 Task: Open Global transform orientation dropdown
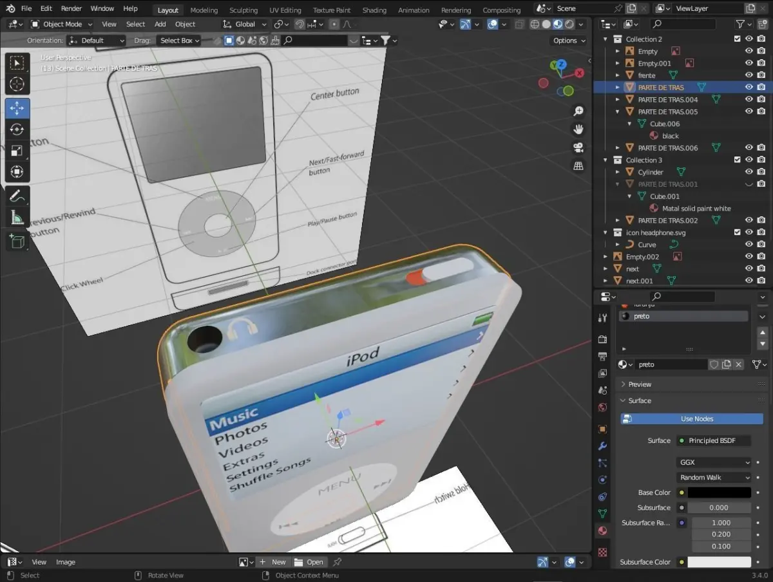point(245,24)
